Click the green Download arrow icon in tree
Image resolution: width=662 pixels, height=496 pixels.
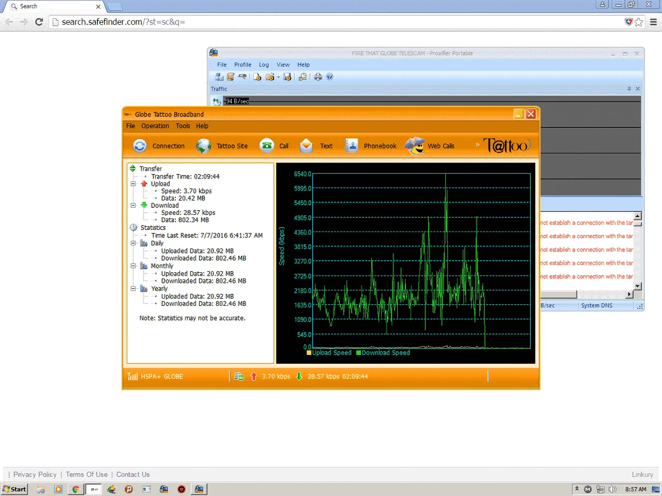[x=145, y=205]
